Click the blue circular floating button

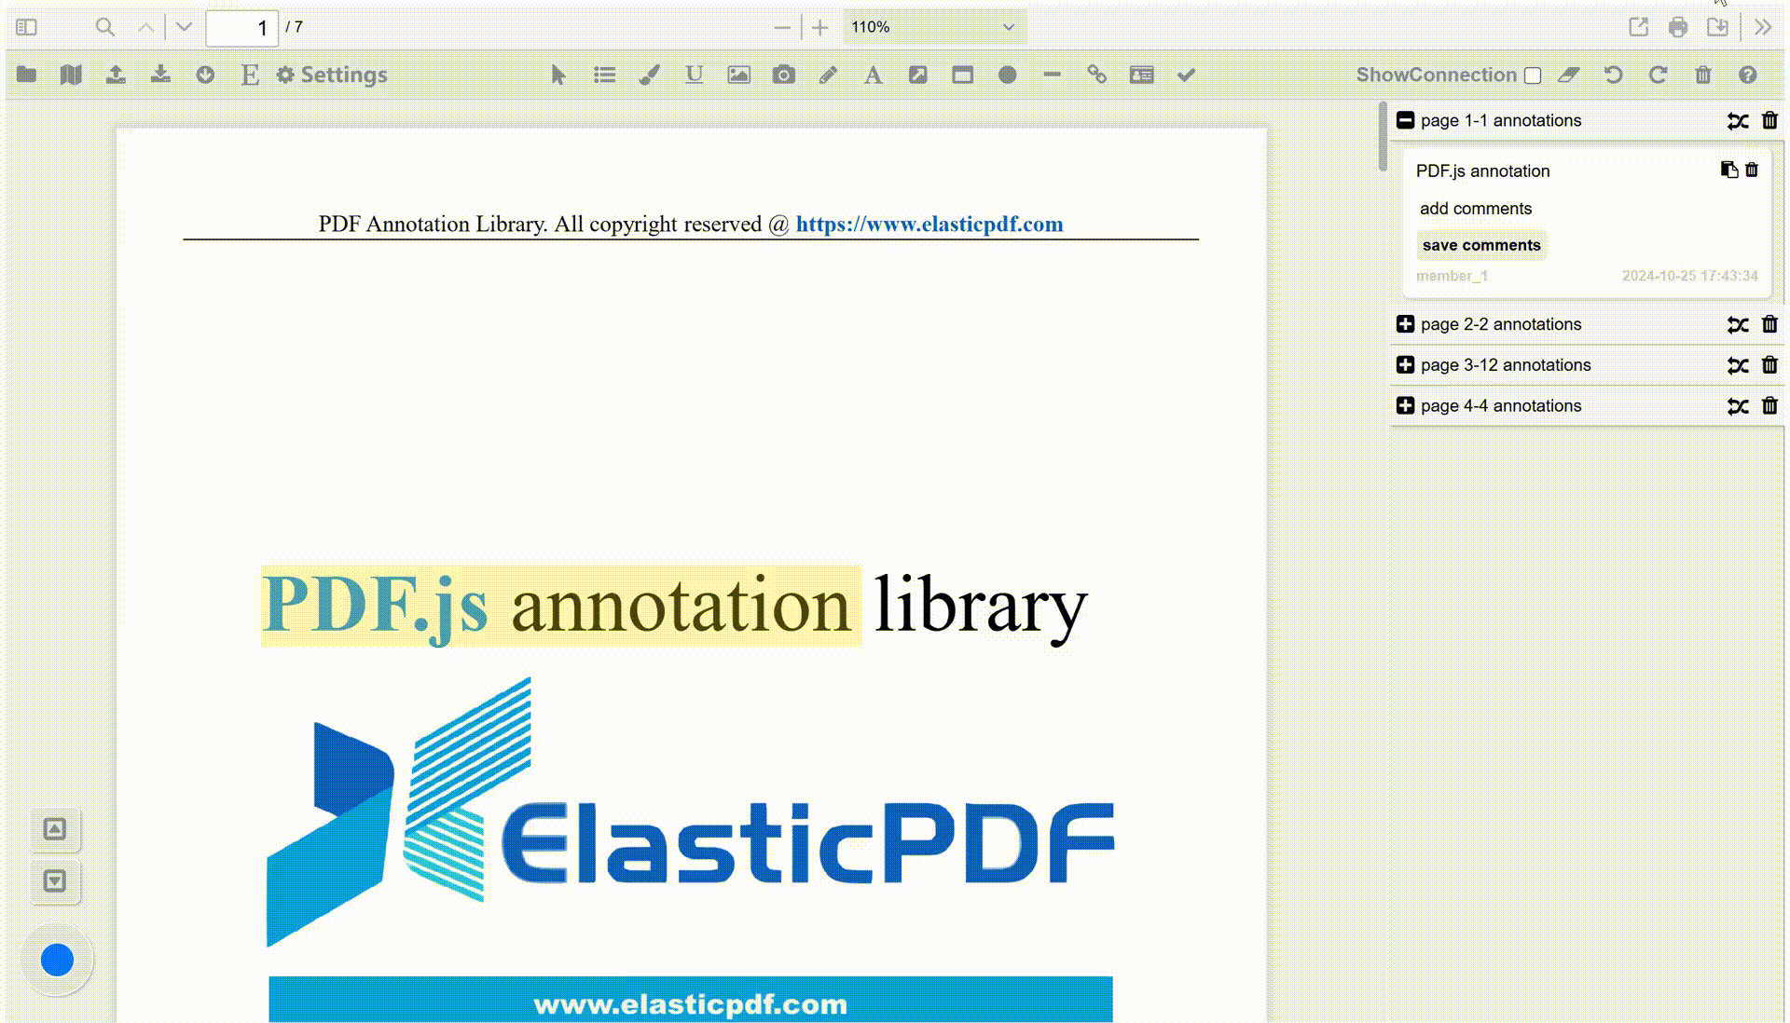(x=57, y=959)
